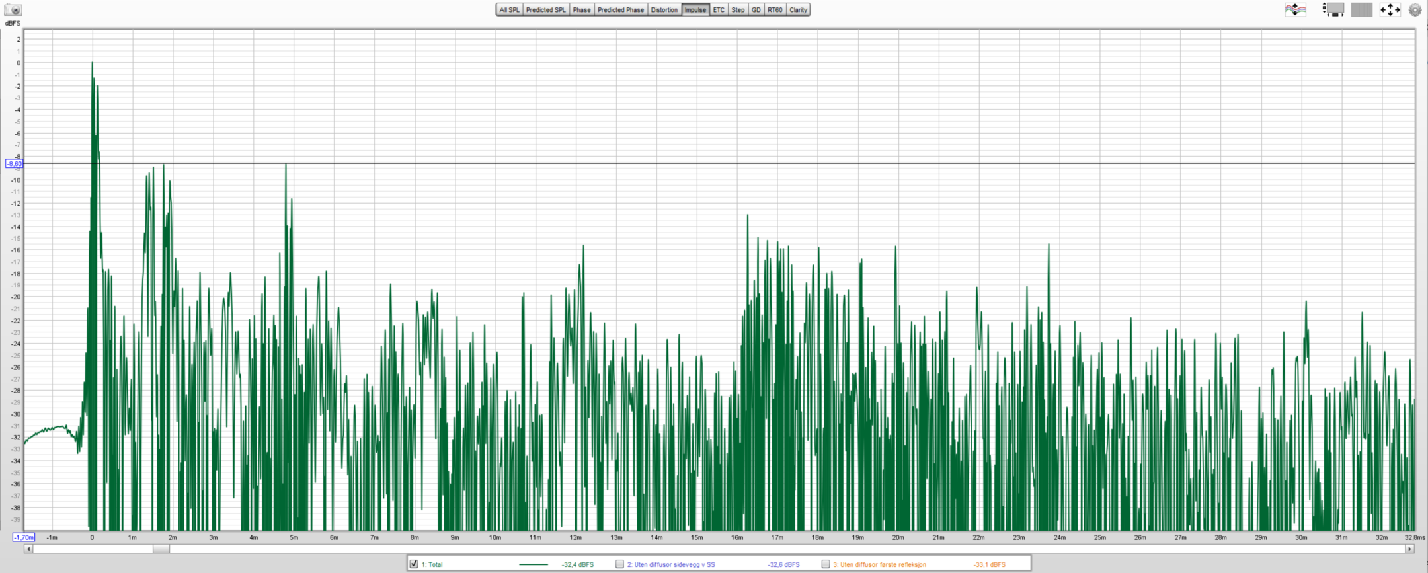Click the scrollbar left arrow
Image resolution: width=1428 pixels, height=573 pixels.
coord(28,549)
